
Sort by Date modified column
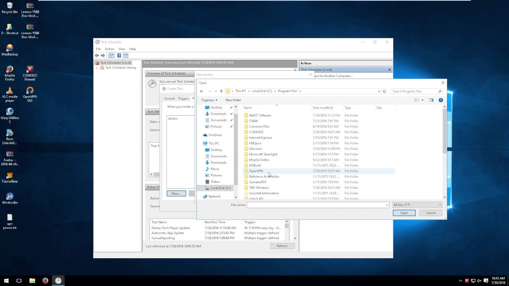pyautogui.click(x=327, y=108)
